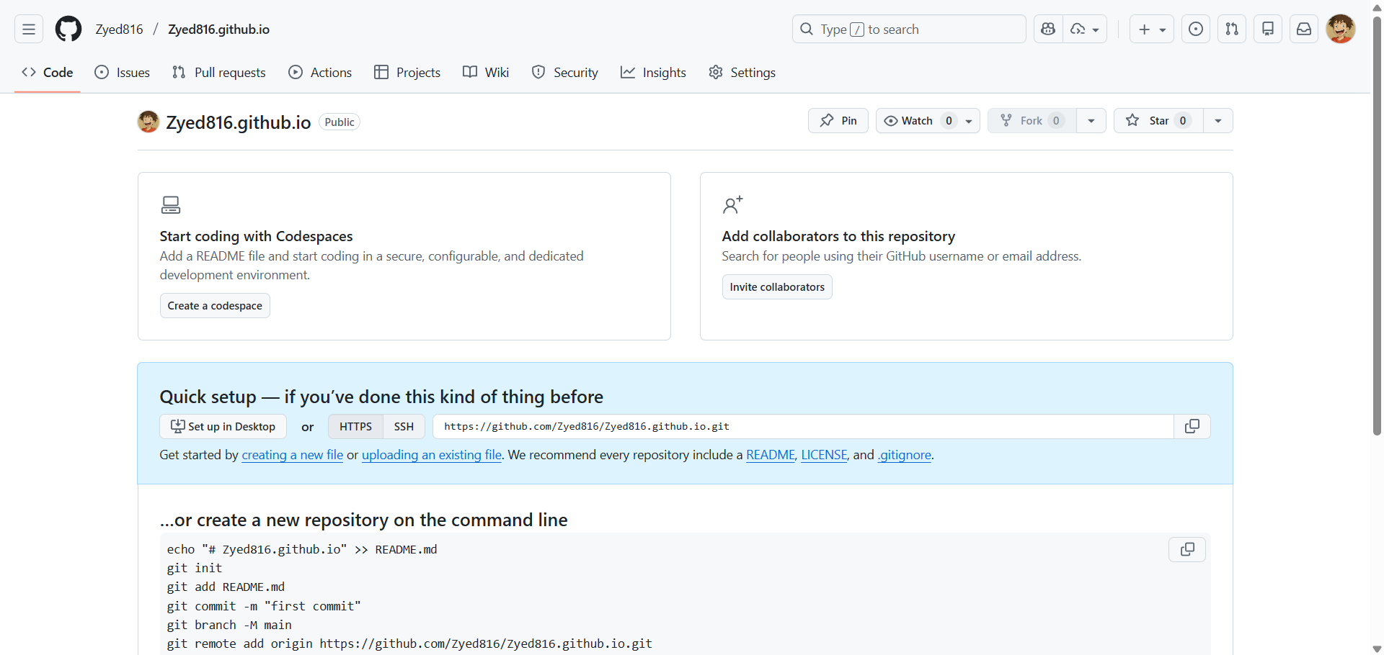Open the Code tab

tap(48, 73)
